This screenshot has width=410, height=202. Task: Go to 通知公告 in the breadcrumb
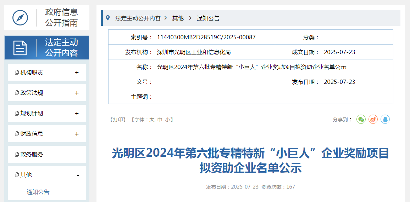[x=209, y=18]
